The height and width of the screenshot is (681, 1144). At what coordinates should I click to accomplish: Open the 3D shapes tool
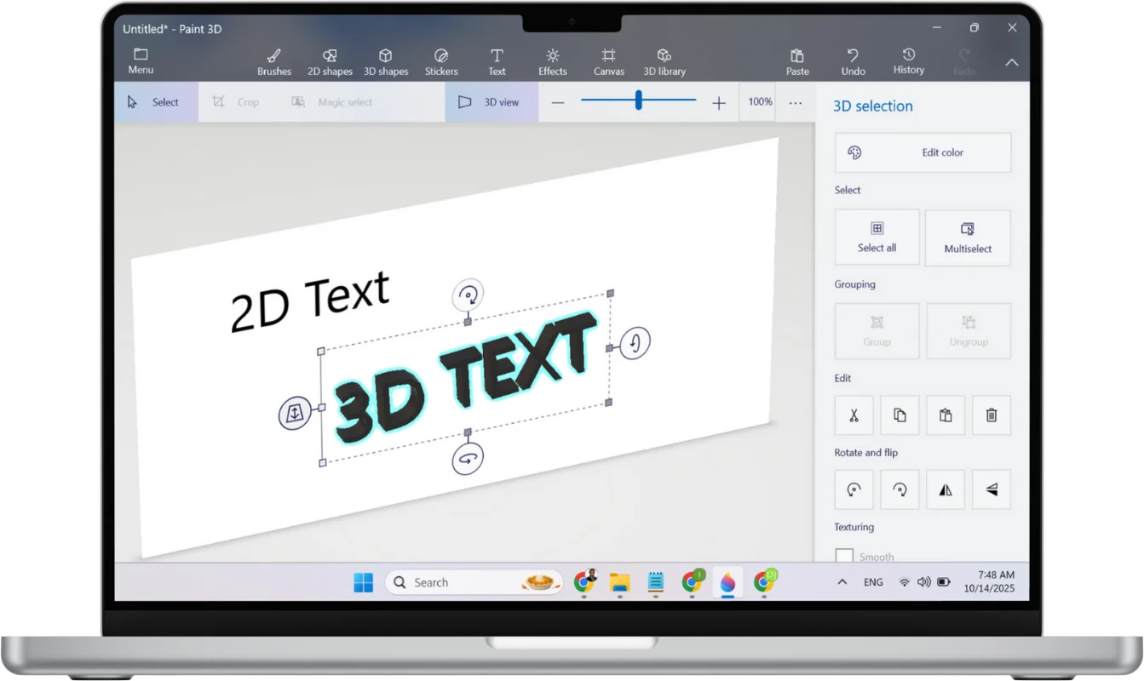(x=386, y=60)
